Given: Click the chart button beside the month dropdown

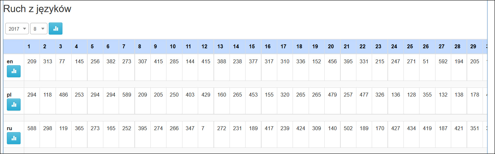Looking at the screenshot, I should [56, 28].
